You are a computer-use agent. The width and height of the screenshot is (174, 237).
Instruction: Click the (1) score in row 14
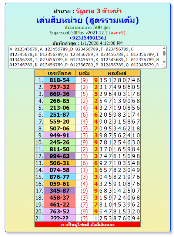click(x=84, y=170)
